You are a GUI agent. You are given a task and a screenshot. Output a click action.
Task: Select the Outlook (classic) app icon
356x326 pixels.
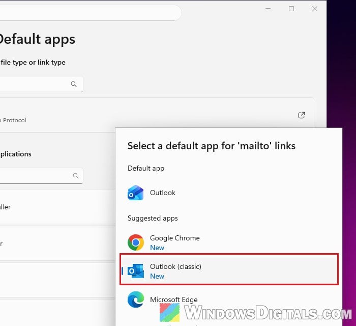tap(136, 271)
